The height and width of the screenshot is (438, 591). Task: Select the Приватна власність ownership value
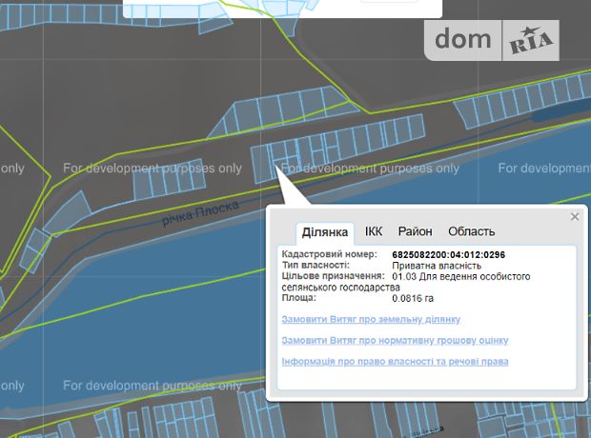pyautogui.click(x=437, y=266)
